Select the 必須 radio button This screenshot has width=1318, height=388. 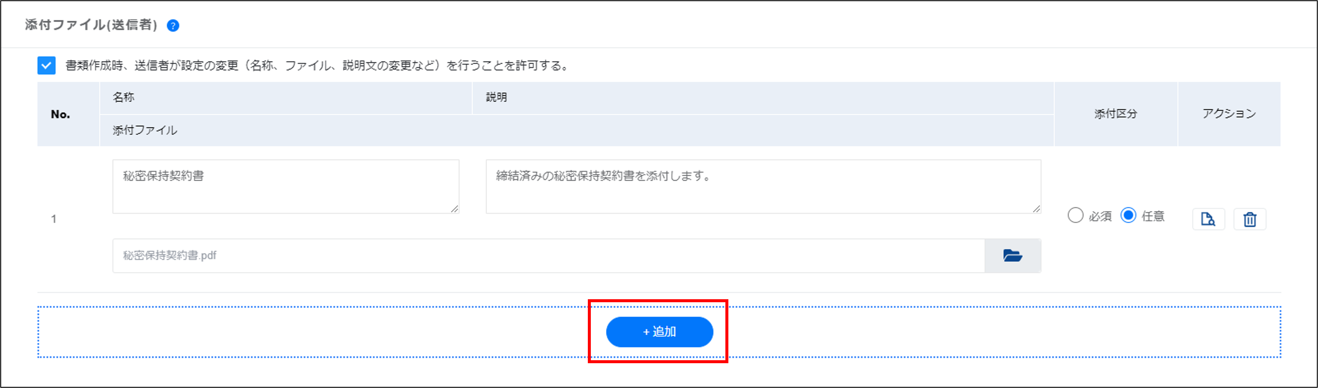coord(1075,215)
